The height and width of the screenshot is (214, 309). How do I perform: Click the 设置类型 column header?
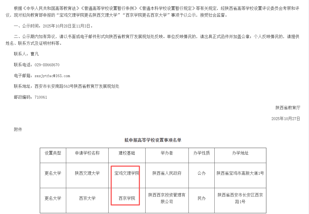(53, 153)
